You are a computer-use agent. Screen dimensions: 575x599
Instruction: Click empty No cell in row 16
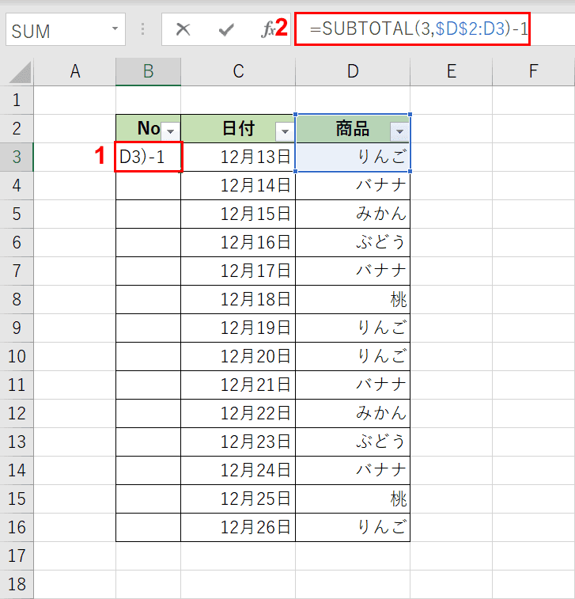148,527
